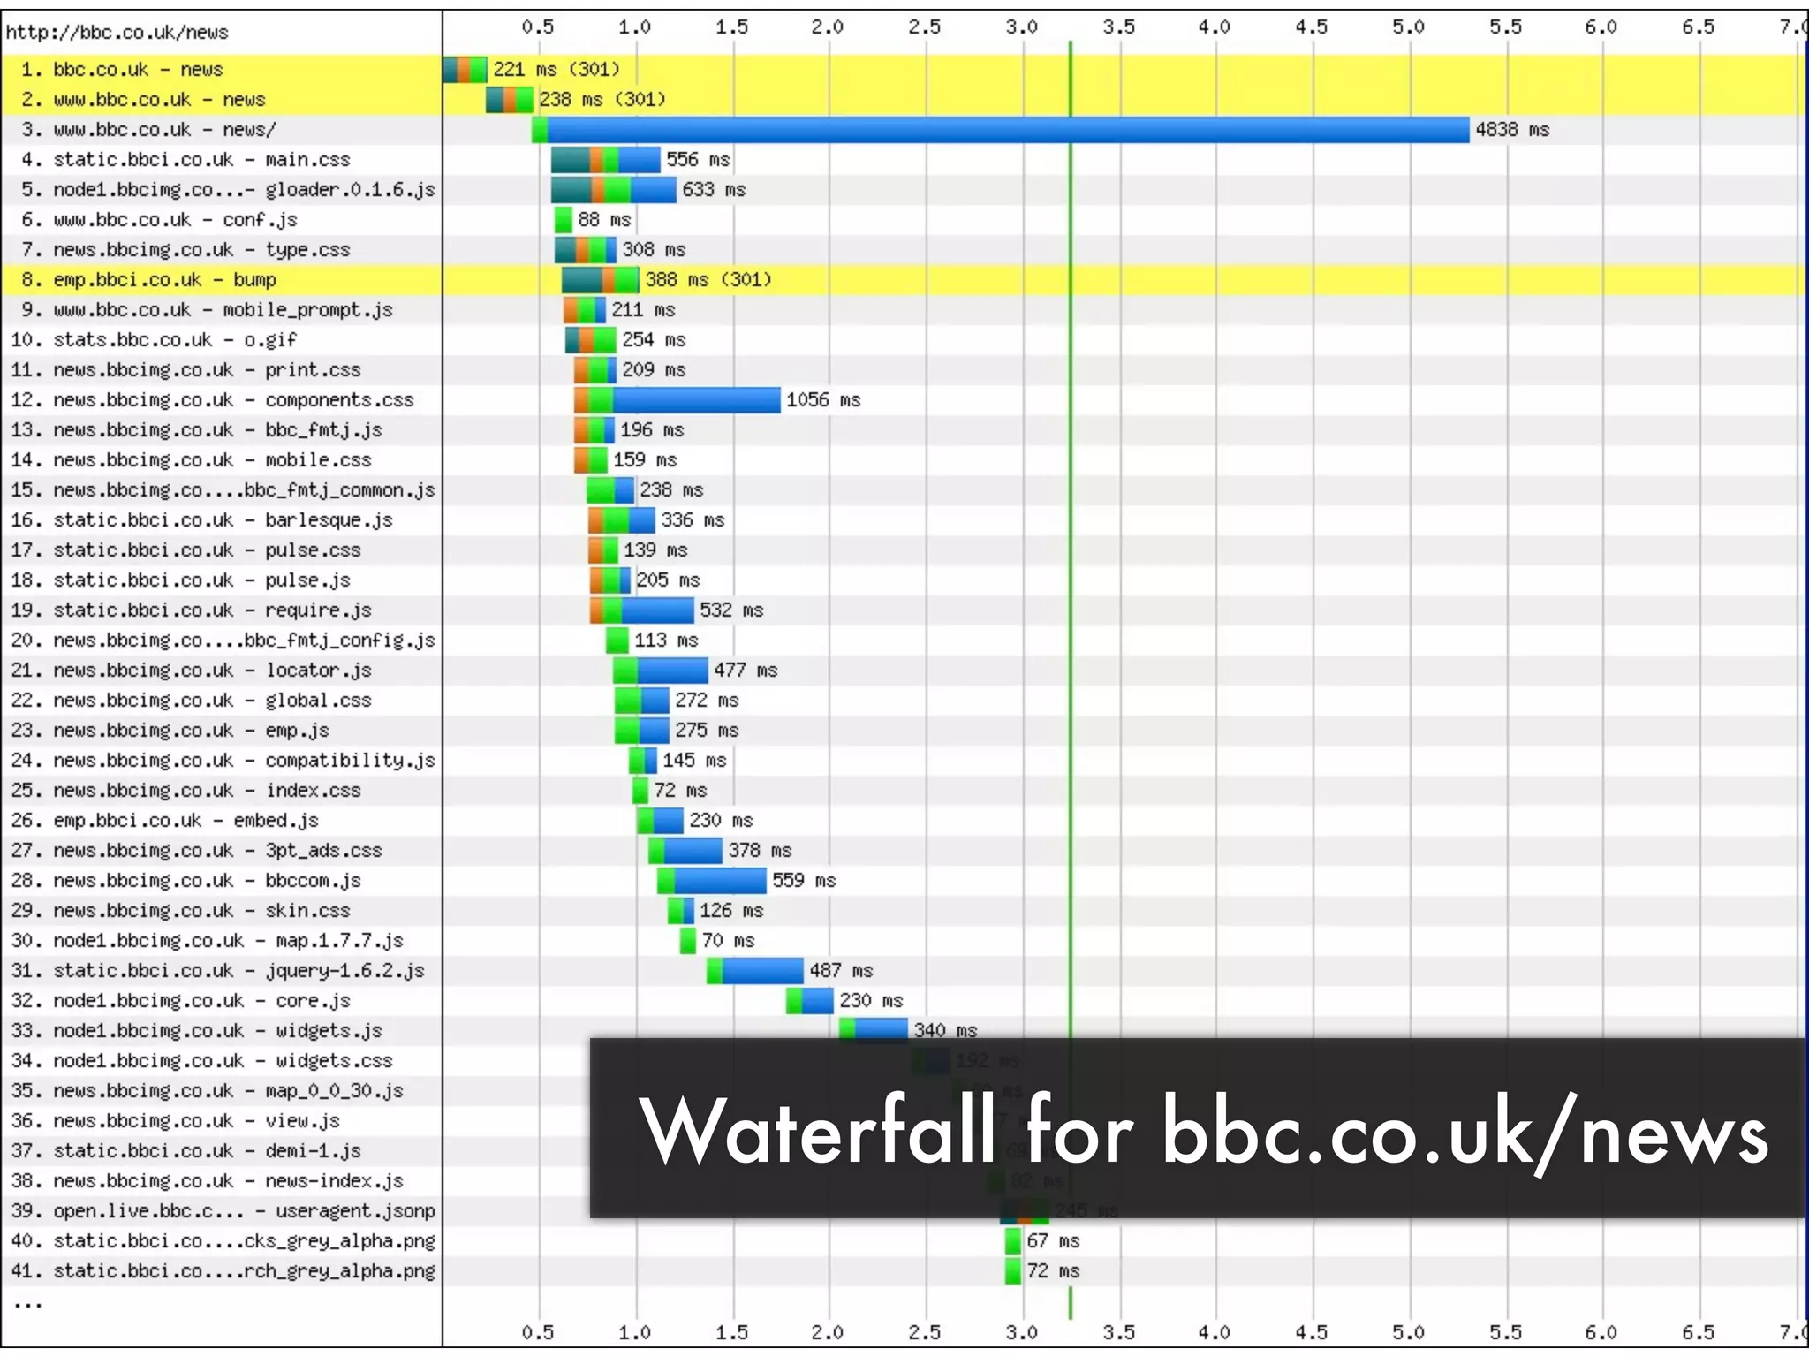
Task: Click the 4838 ms request bar
Action: (x=1001, y=129)
